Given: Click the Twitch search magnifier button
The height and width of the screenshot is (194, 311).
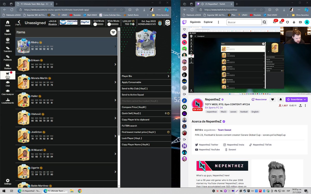Looking at the screenshot, I should tap(264, 22).
